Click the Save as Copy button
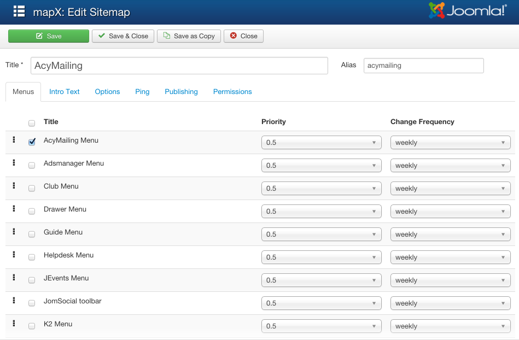The height and width of the screenshot is (340, 519). tap(189, 36)
